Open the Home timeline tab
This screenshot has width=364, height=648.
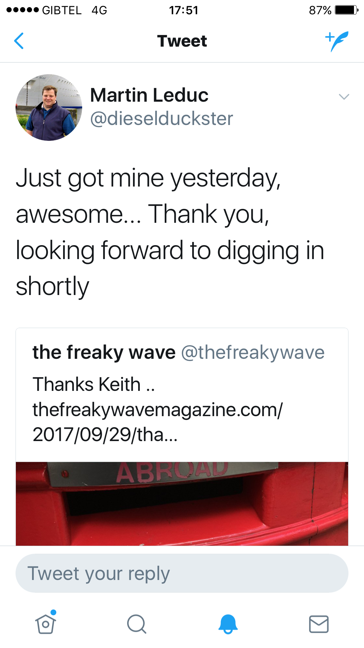[46, 624]
